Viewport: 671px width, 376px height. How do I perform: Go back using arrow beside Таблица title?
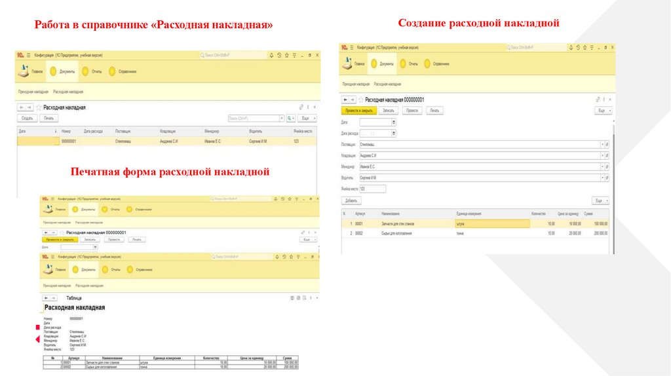(47, 297)
